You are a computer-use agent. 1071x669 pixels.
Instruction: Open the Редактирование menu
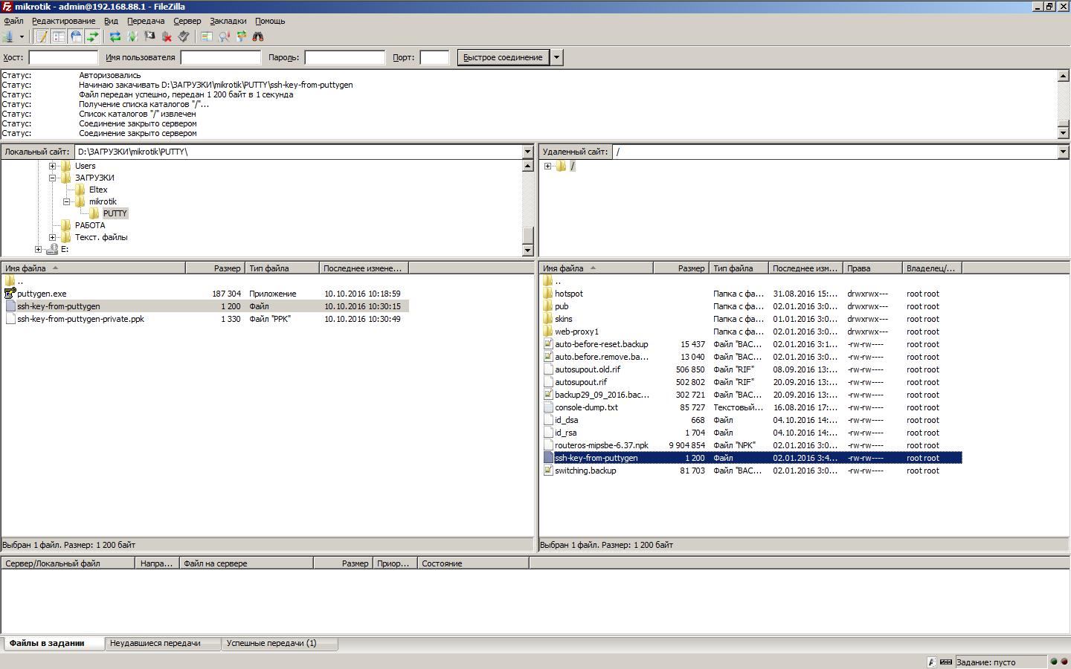(63, 21)
